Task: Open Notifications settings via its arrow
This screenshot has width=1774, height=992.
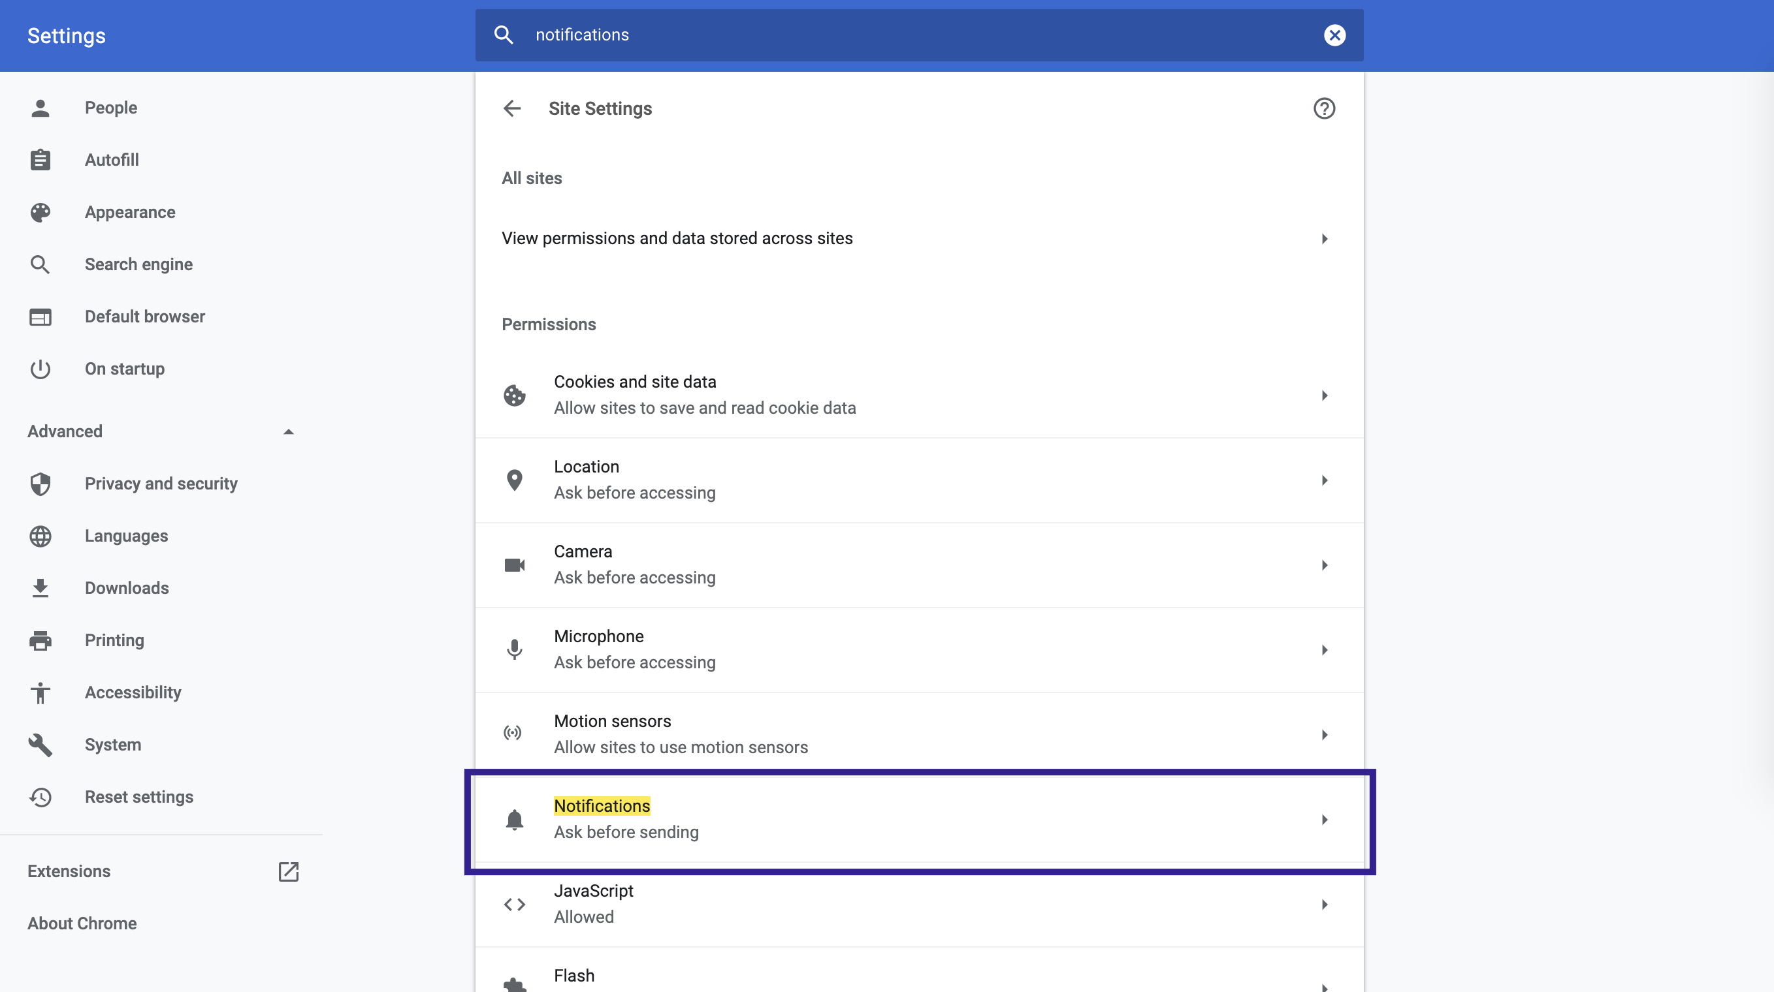Action: [1325, 820]
